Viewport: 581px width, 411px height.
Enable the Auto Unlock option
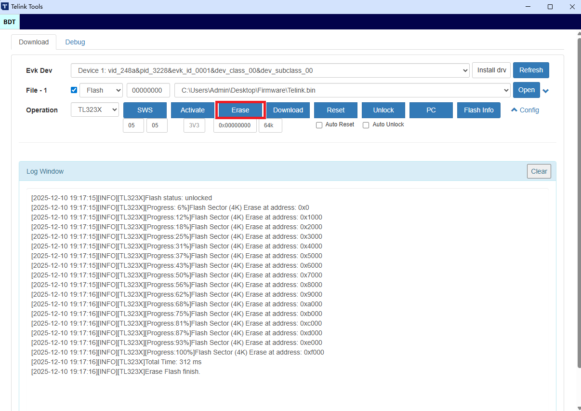tap(366, 124)
